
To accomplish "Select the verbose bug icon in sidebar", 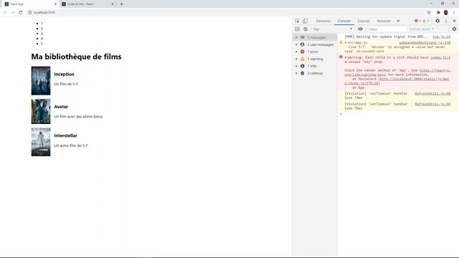I will point(303,73).
